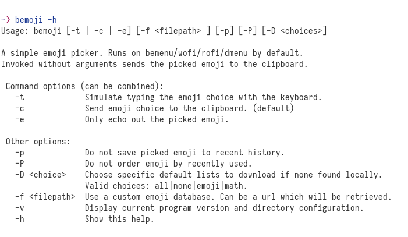Click the 'Other options:' section heading
408x237 pixels.
[38, 142]
